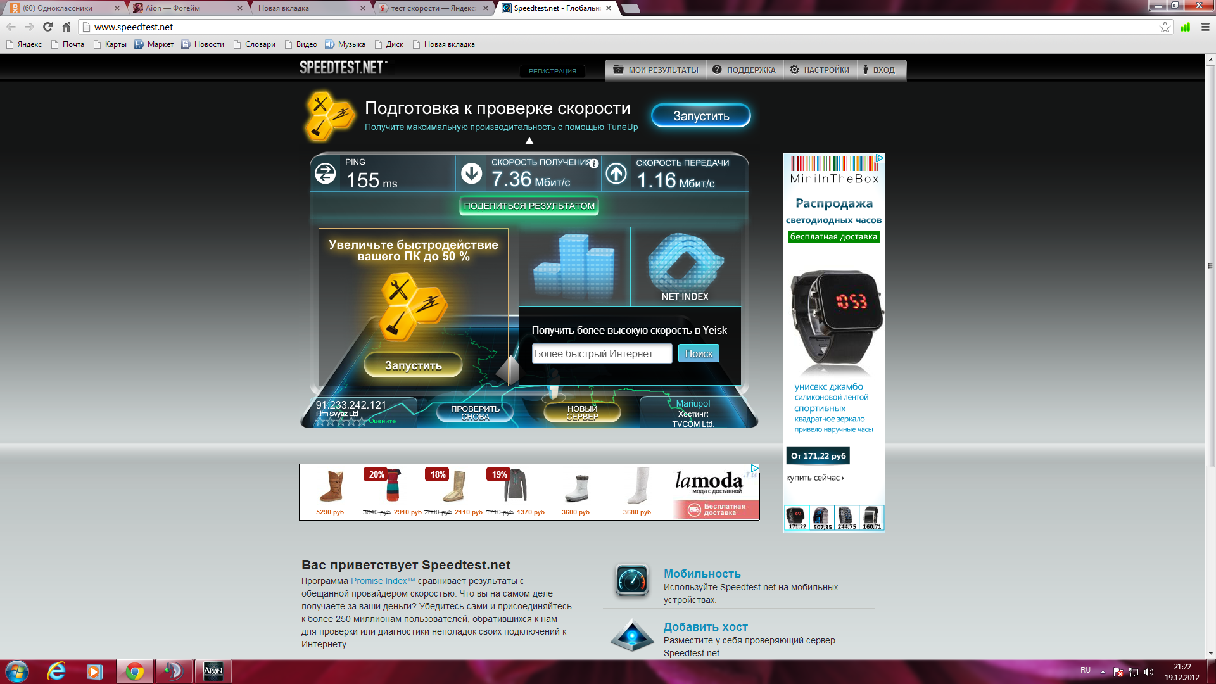Open Windows Media Player from the taskbar

click(95, 671)
